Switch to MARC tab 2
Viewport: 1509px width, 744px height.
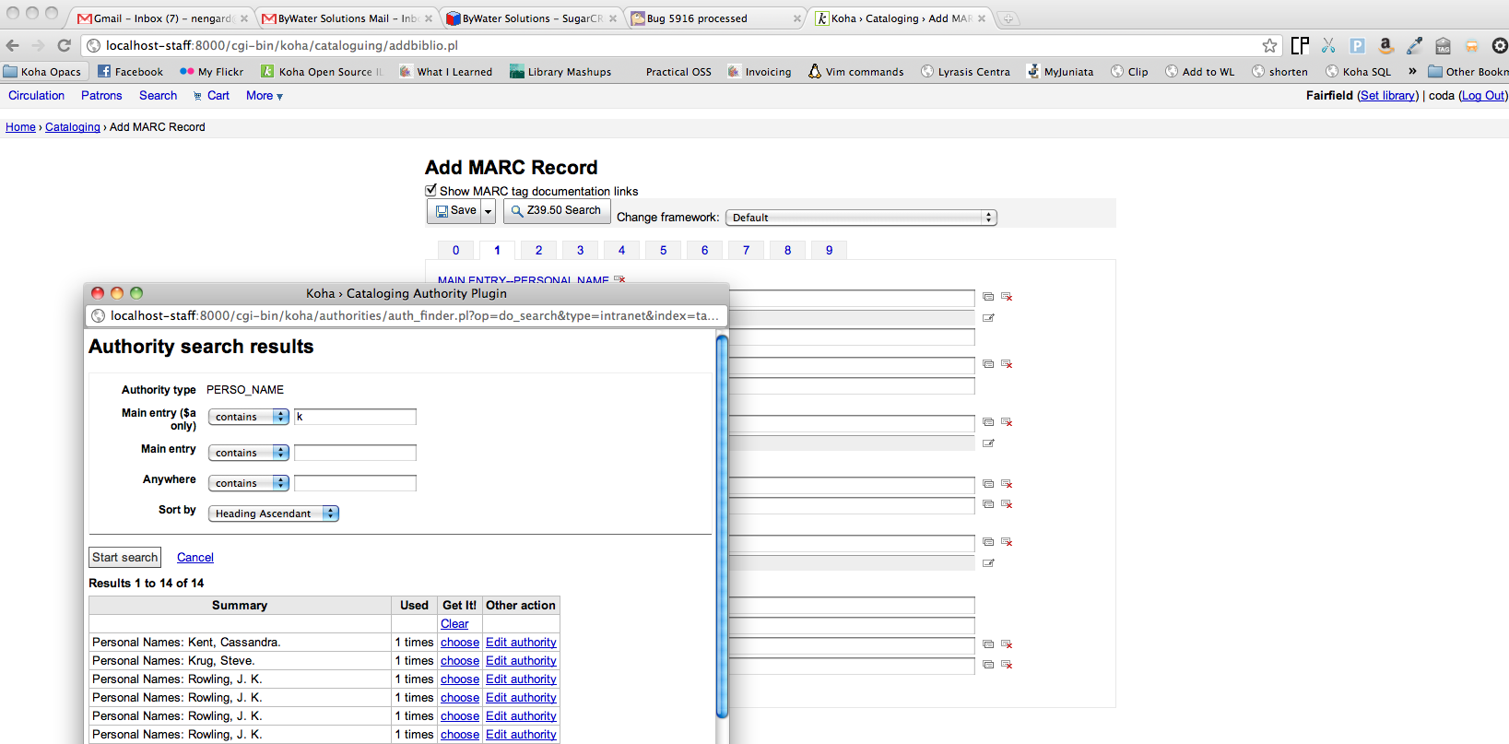[538, 250]
